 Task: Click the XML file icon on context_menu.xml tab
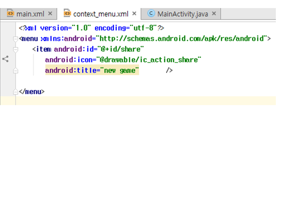68,13
